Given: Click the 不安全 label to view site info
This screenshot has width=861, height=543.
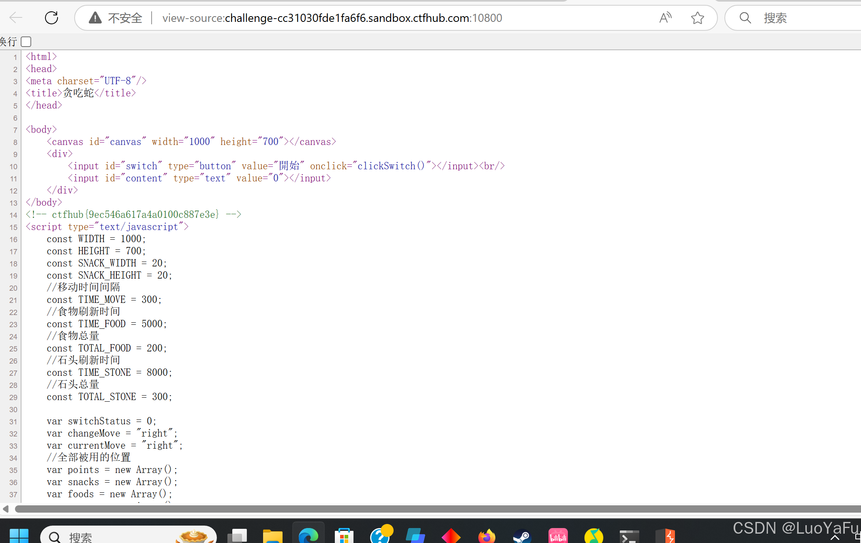Looking at the screenshot, I should [124, 18].
